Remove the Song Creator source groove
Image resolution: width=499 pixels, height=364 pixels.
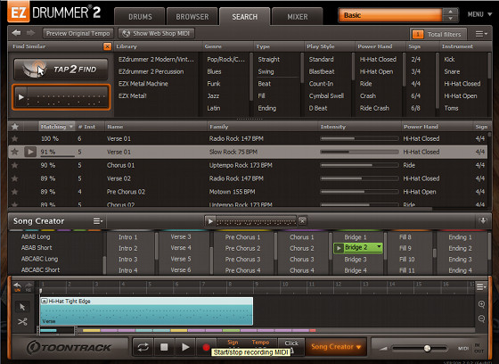pos(302,221)
